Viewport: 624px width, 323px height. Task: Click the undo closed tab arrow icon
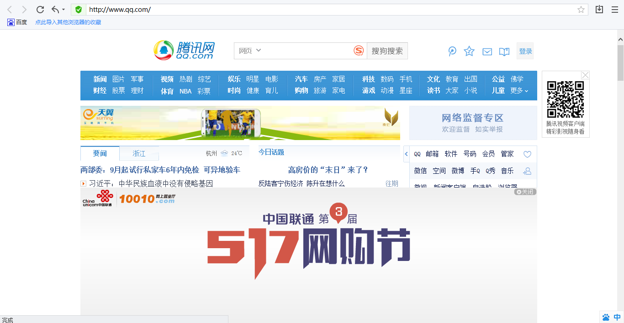click(55, 10)
